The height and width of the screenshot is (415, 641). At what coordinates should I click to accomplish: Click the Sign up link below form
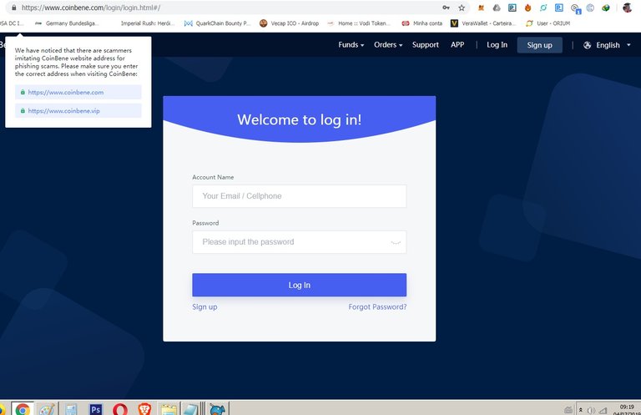pos(204,306)
